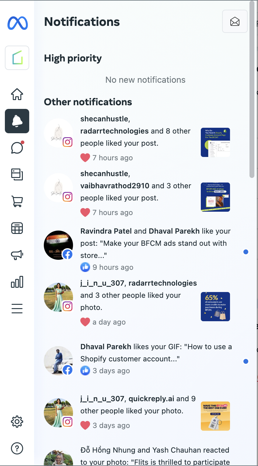Open the business account switcher tile
Image resolution: width=258 pixels, height=466 pixels.
[x=17, y=58]
